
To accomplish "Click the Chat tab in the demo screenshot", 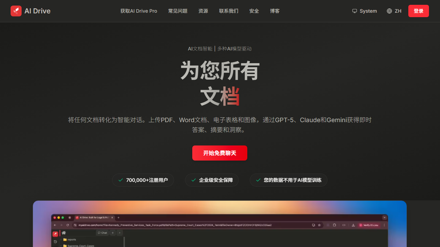I will click(x=103, y=233).
